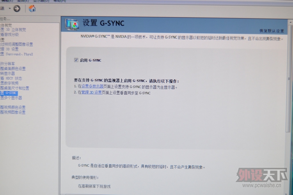Click the 在高刷新率下玩游戏 text
The image size is (293, 195).
coord(94,186)
